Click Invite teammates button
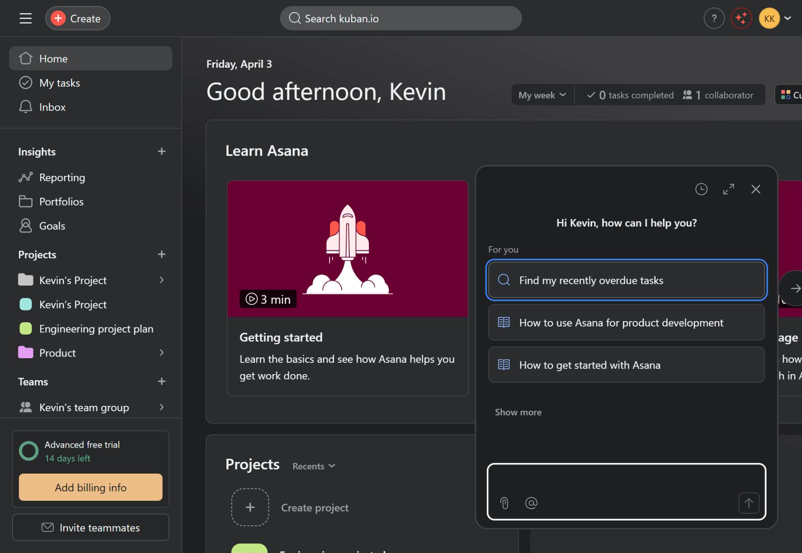The width and height of the screenshot is (802, 553). [91, 528]
